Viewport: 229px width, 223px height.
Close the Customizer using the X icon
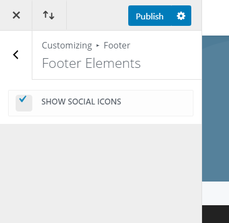(16, 15)
